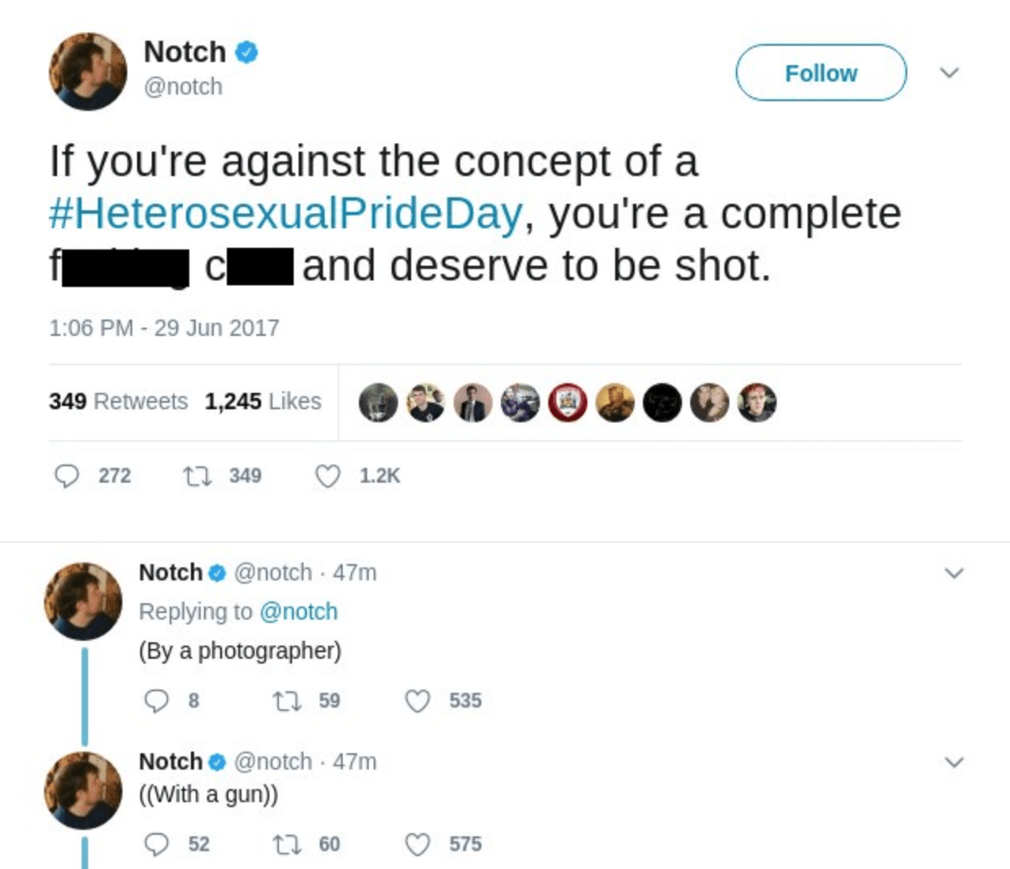
Task: Open the dropdown chevron beside the Follow button
Action: coord(949,73)
